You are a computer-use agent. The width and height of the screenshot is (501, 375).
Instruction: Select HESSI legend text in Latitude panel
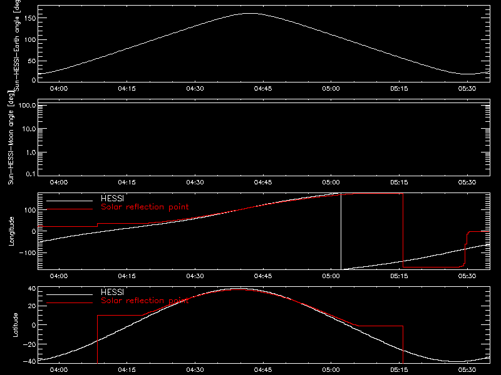tap(112, 292)
